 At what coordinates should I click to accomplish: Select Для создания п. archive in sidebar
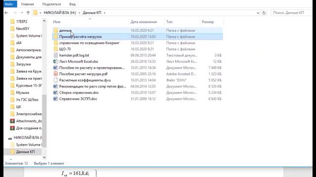(x=29, y=128)
